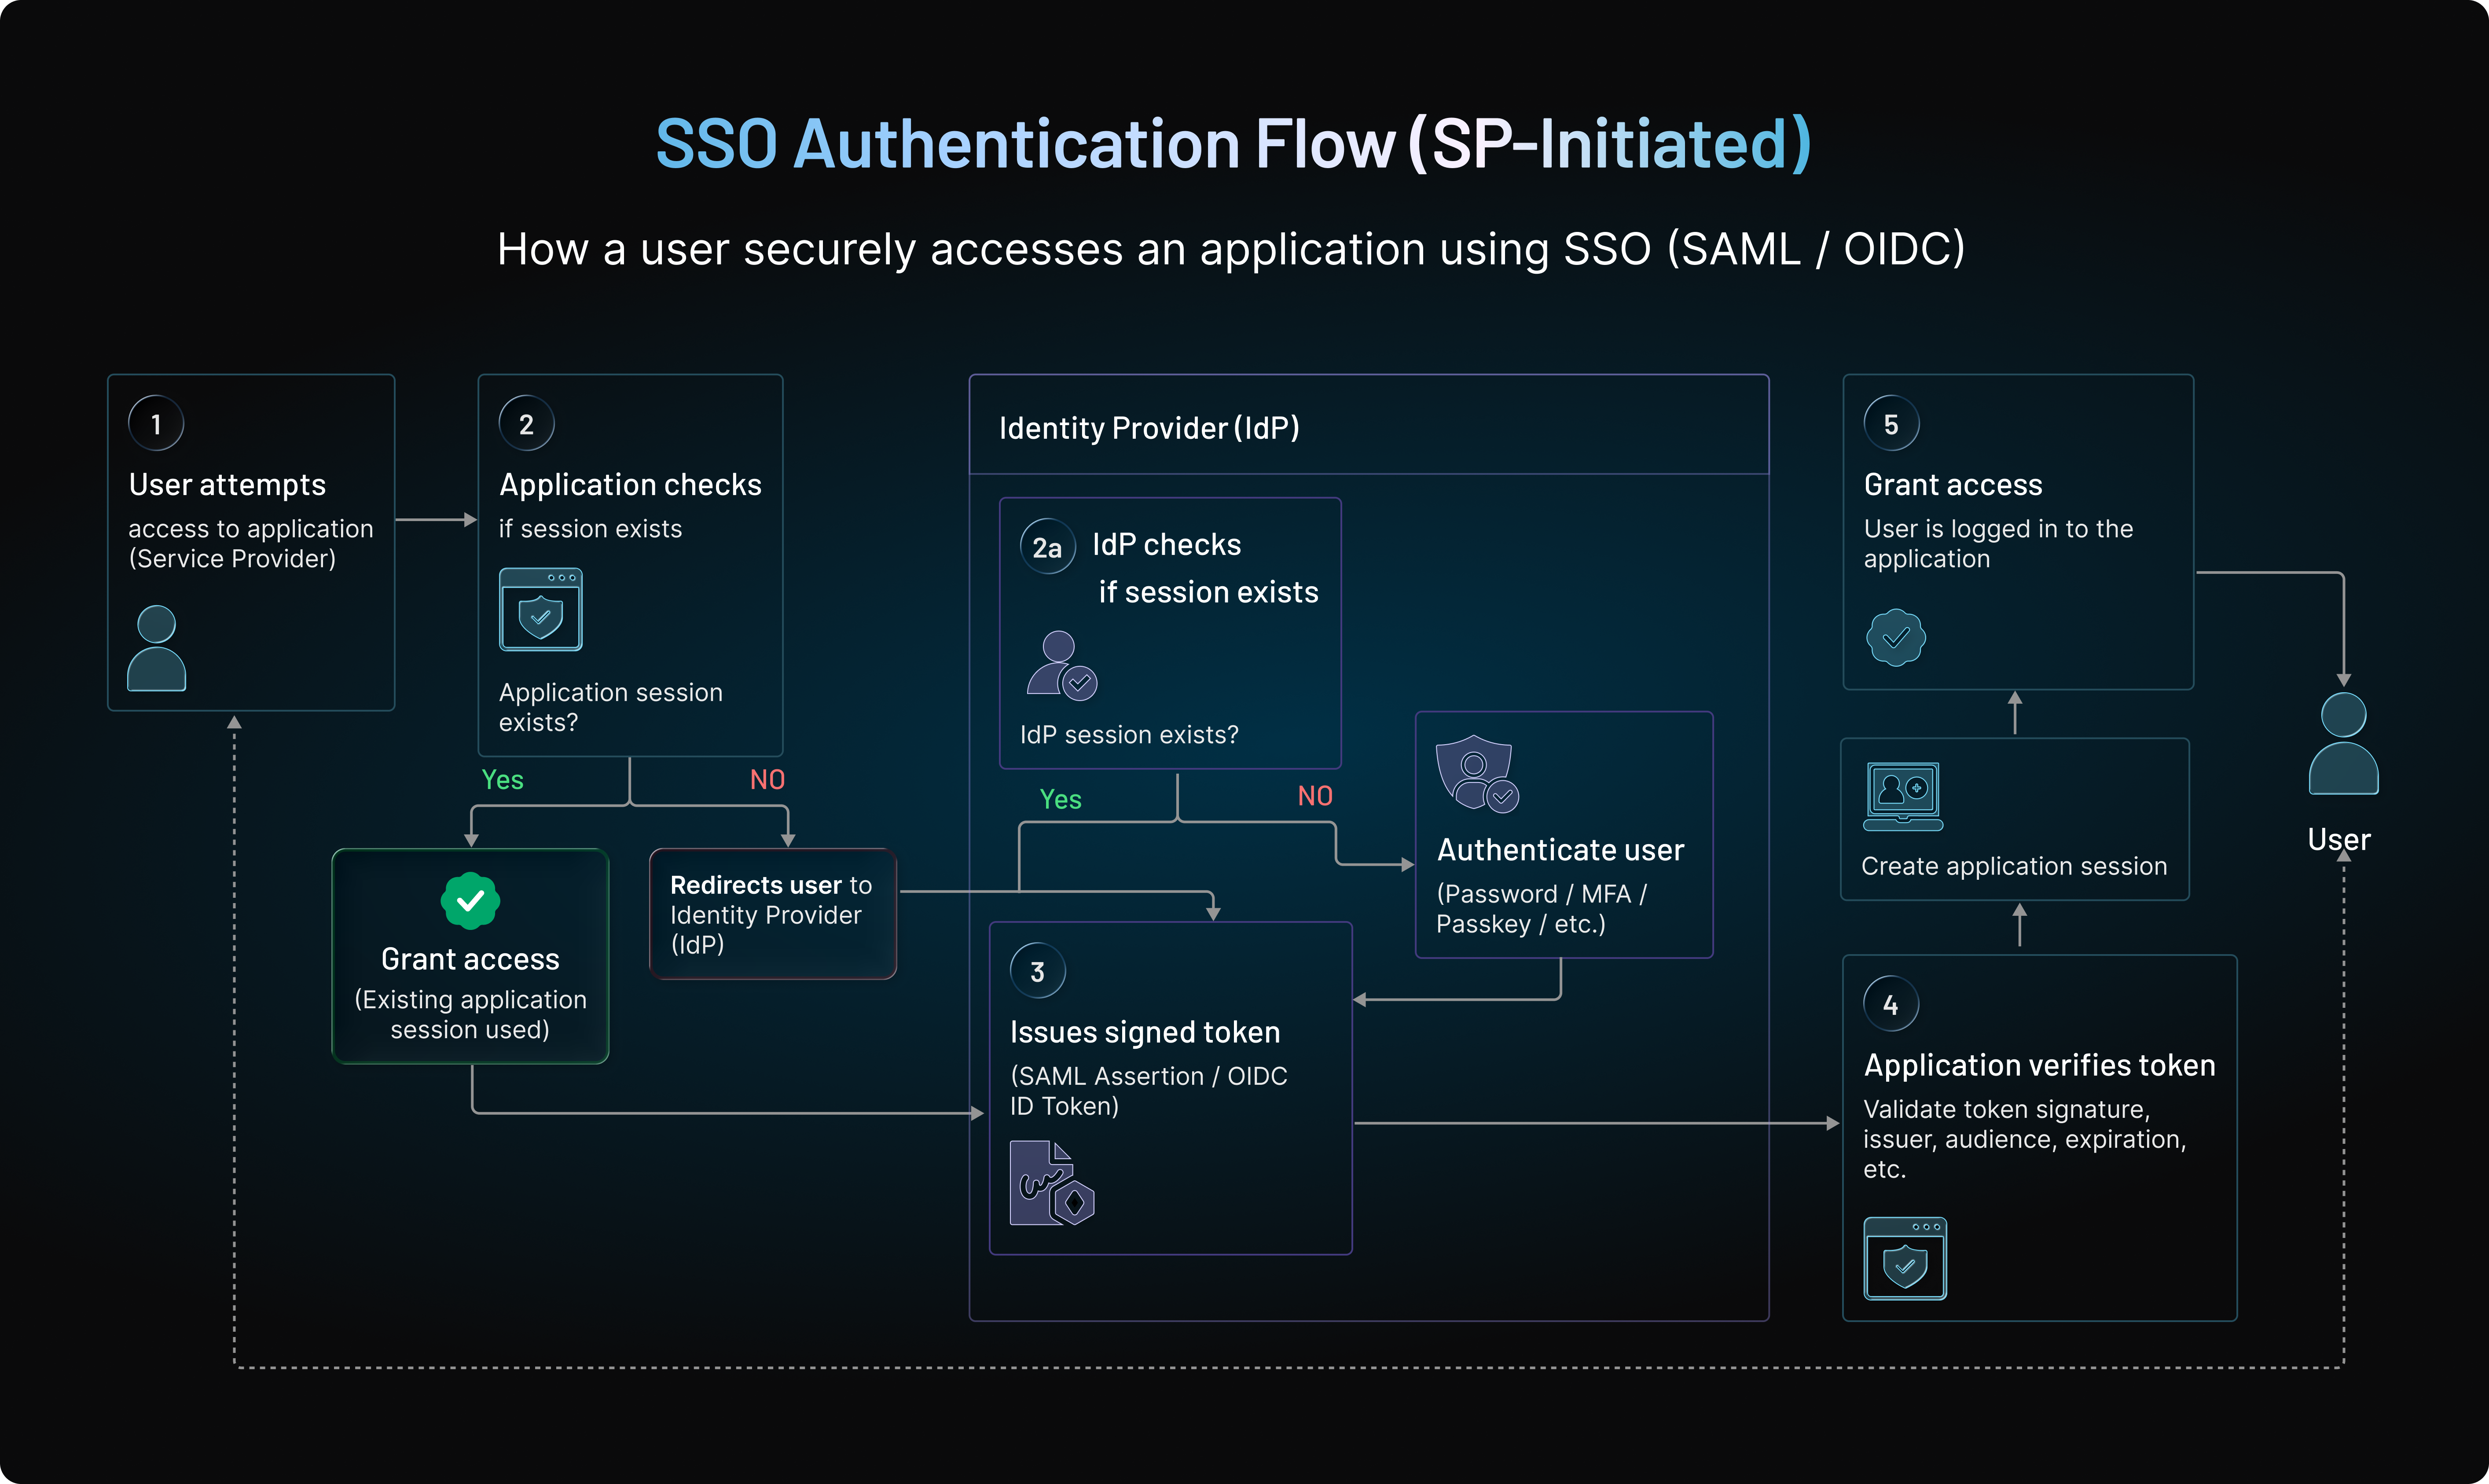Click the step 3 number circle
This screenshot has width=2489, height=1484.
1038,971
